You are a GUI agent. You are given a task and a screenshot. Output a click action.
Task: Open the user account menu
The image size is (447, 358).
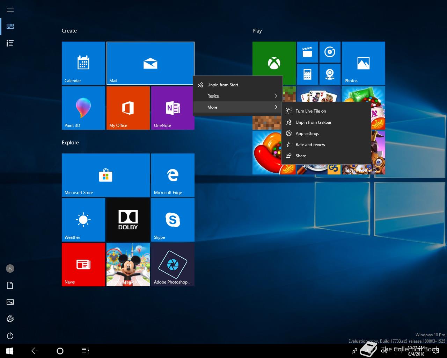point(10,268)
